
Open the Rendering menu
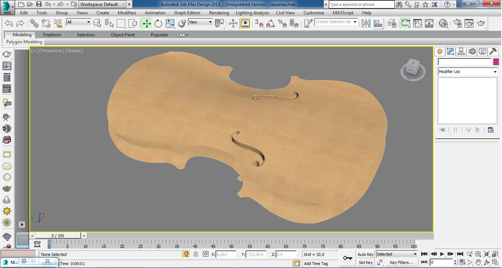click(219, 13)
